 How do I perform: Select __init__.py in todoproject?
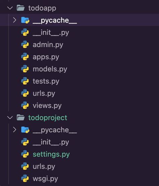point(51,142)
